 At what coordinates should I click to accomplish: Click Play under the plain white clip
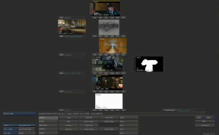[x=106, y=110]
